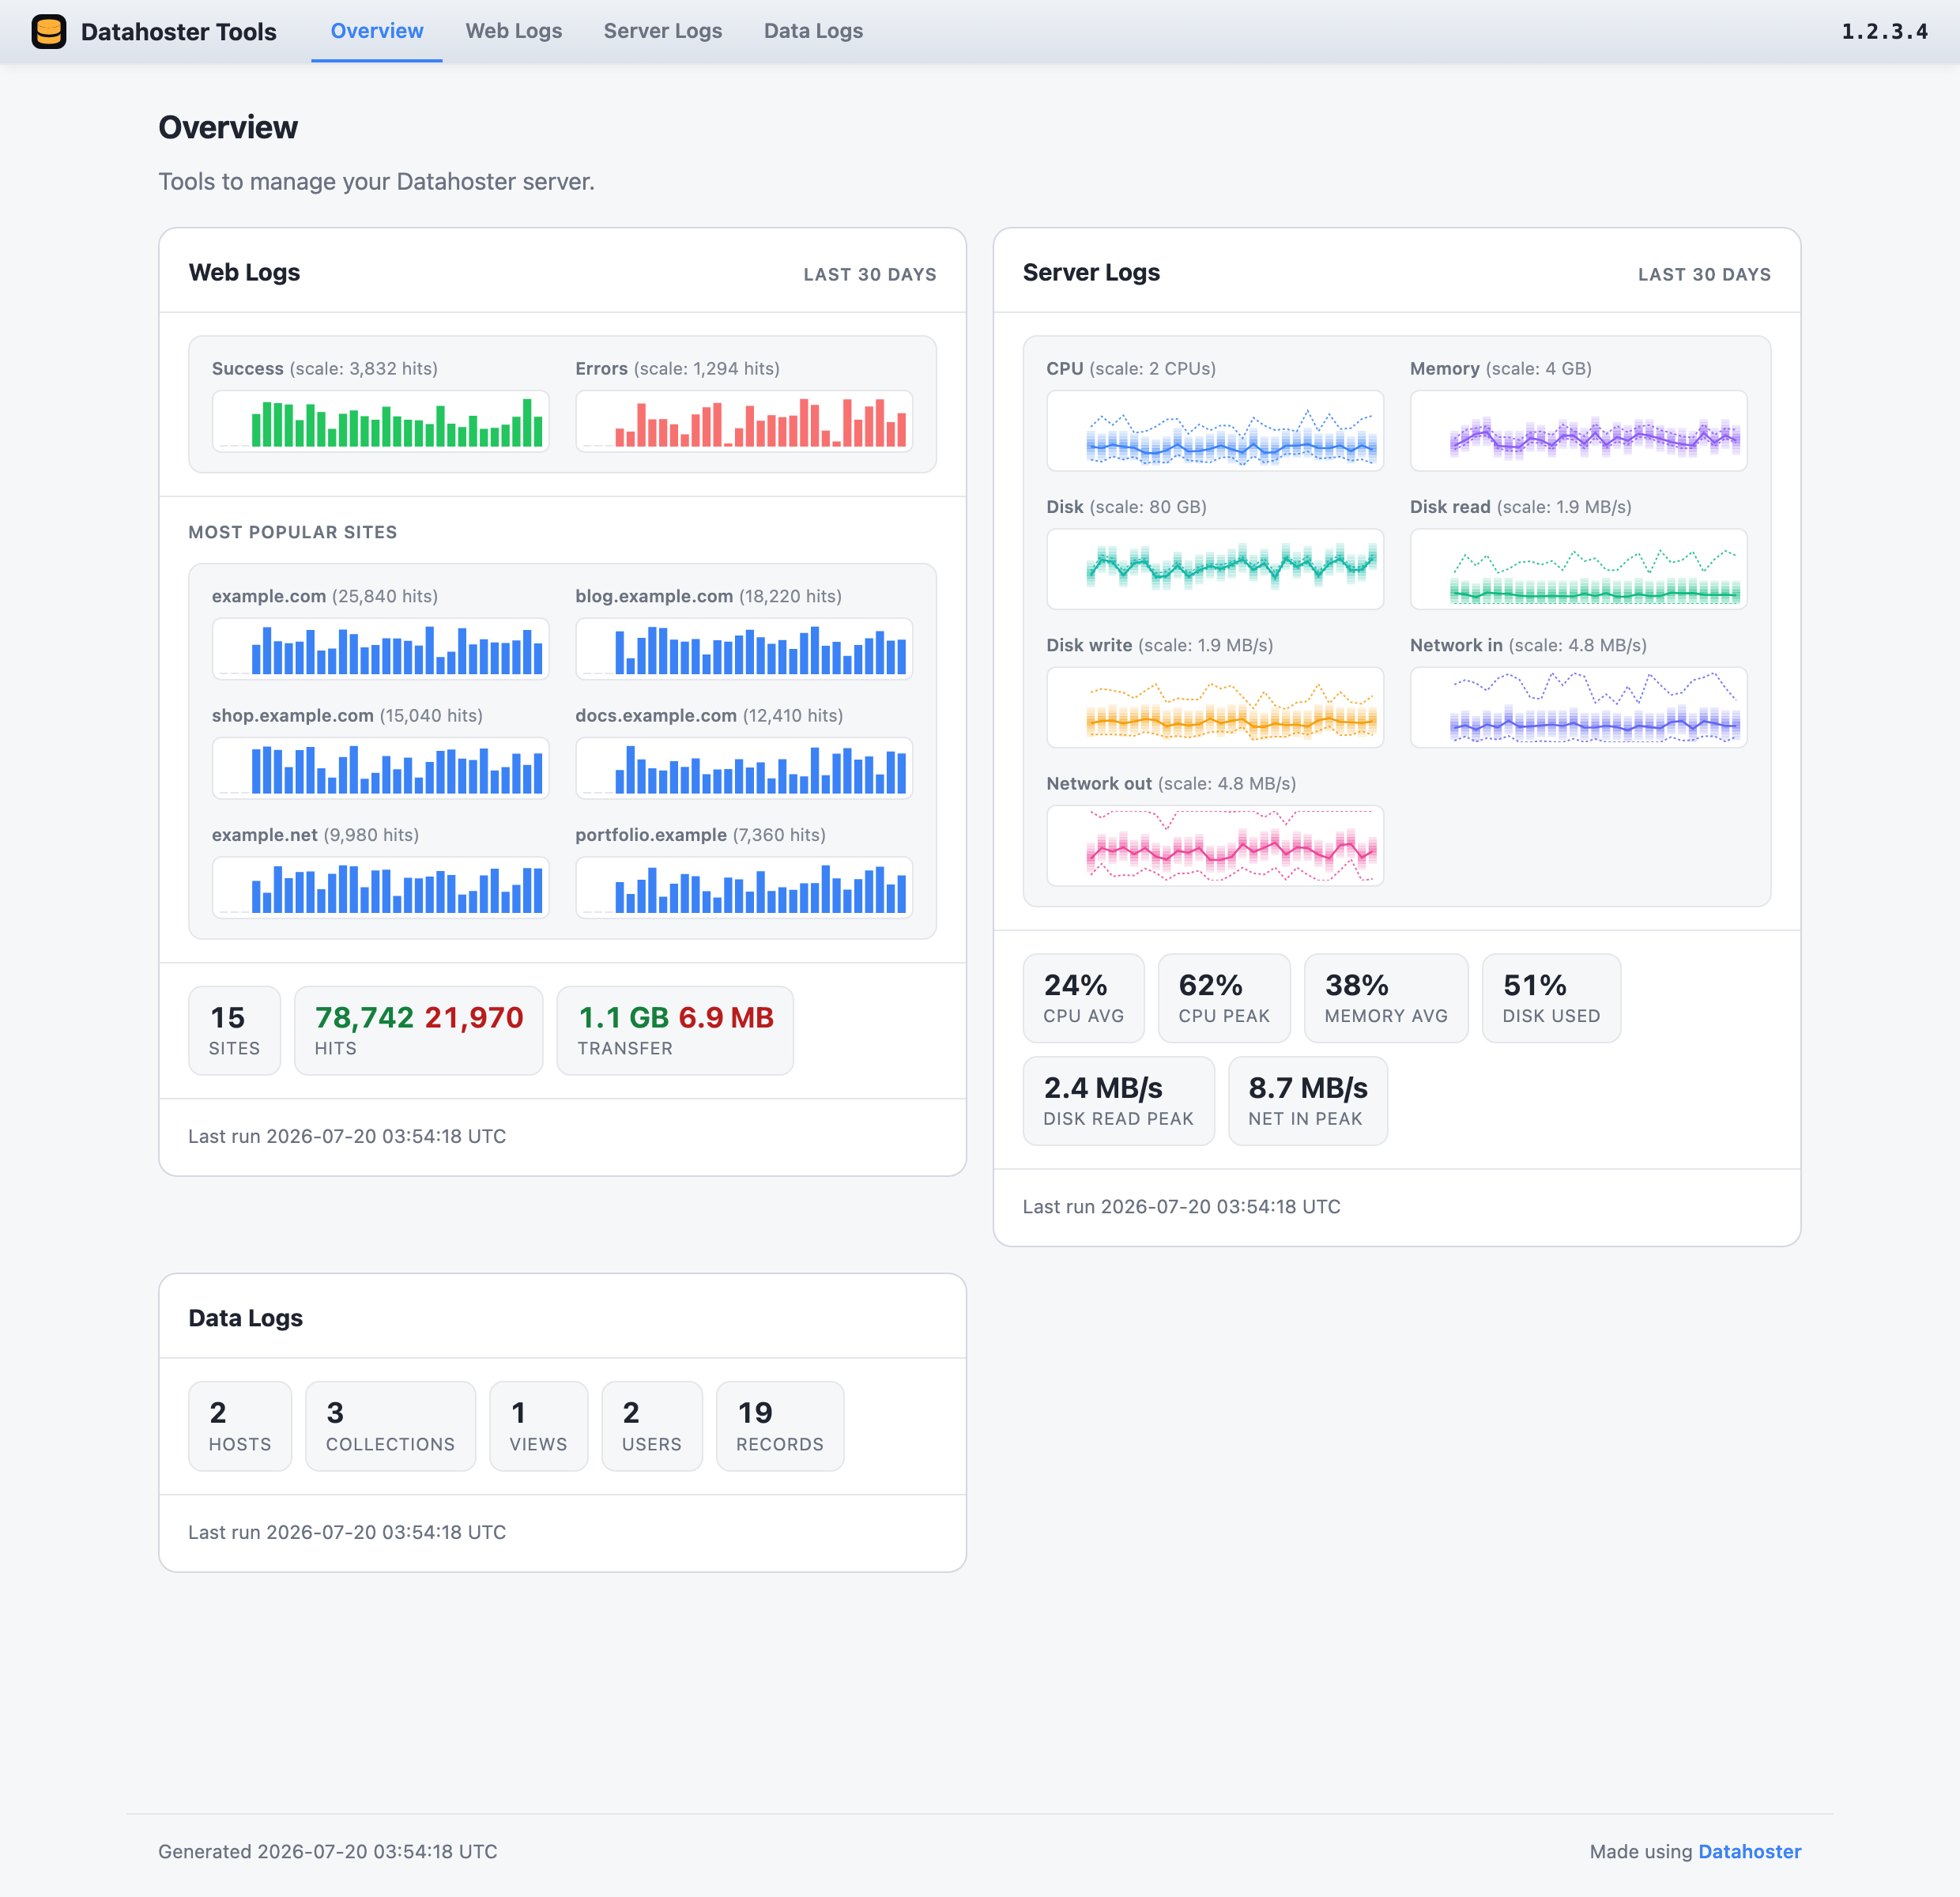
Task: Click the 'portfolio.example (7,360 hits)' label
Action: point(700,834)
